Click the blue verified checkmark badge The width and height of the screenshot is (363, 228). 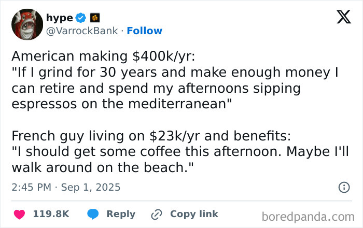coord(80,18)
